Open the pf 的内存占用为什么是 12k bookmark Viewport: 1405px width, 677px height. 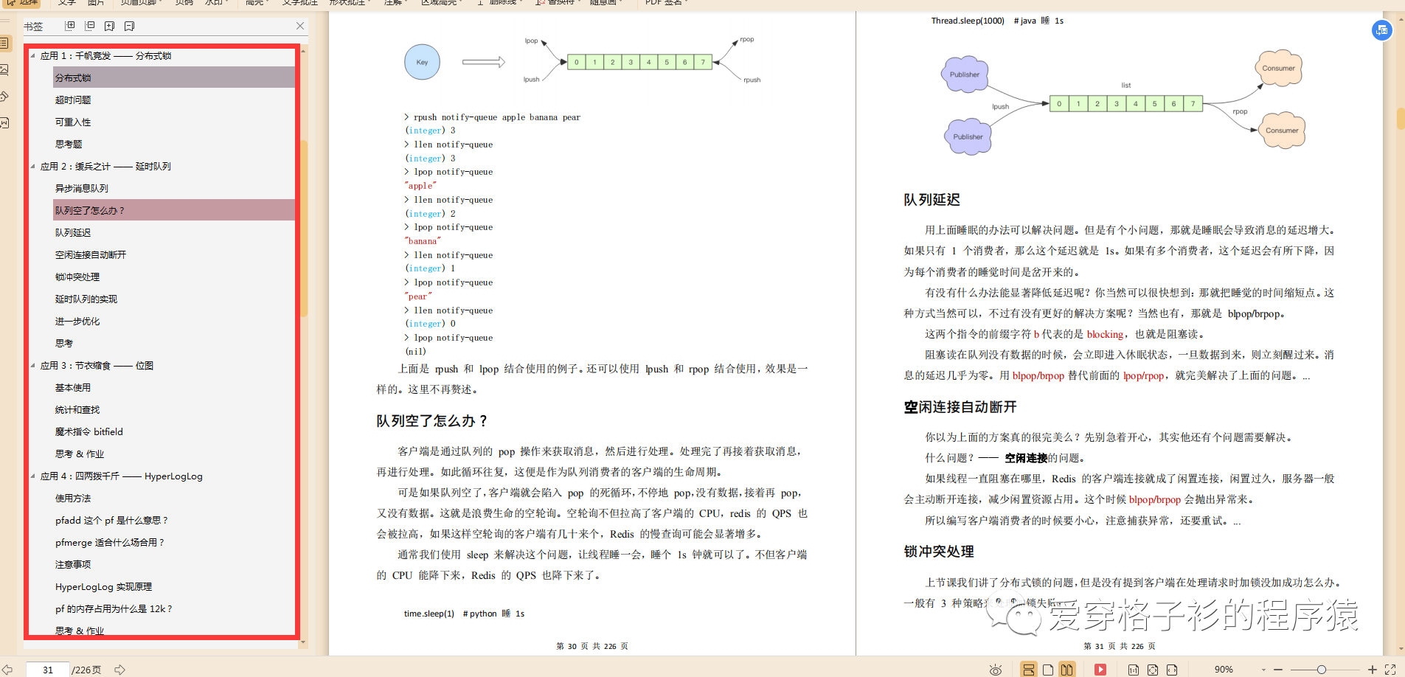pyautogui.click(x=114, y=608)
